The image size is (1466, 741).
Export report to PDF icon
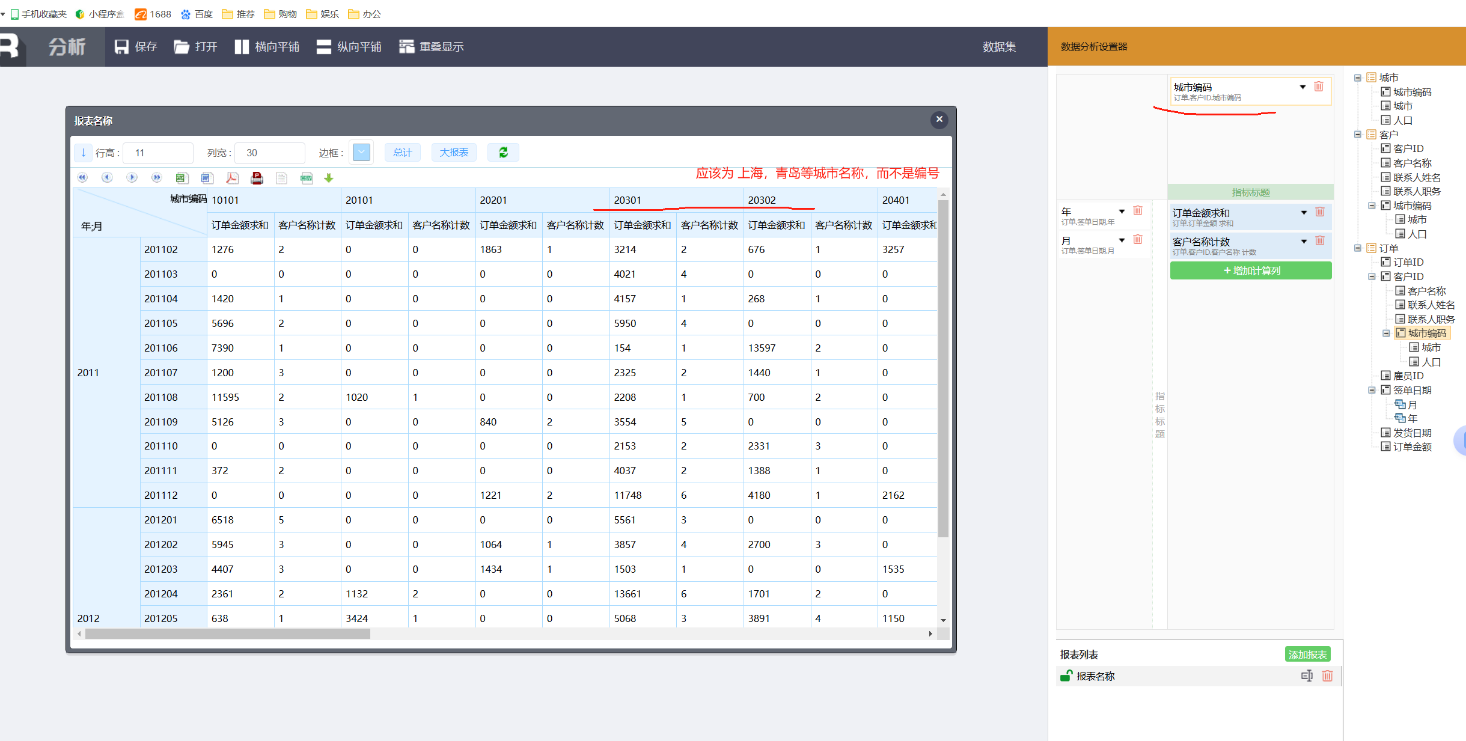pyautogui.click(x=232, y=178)
